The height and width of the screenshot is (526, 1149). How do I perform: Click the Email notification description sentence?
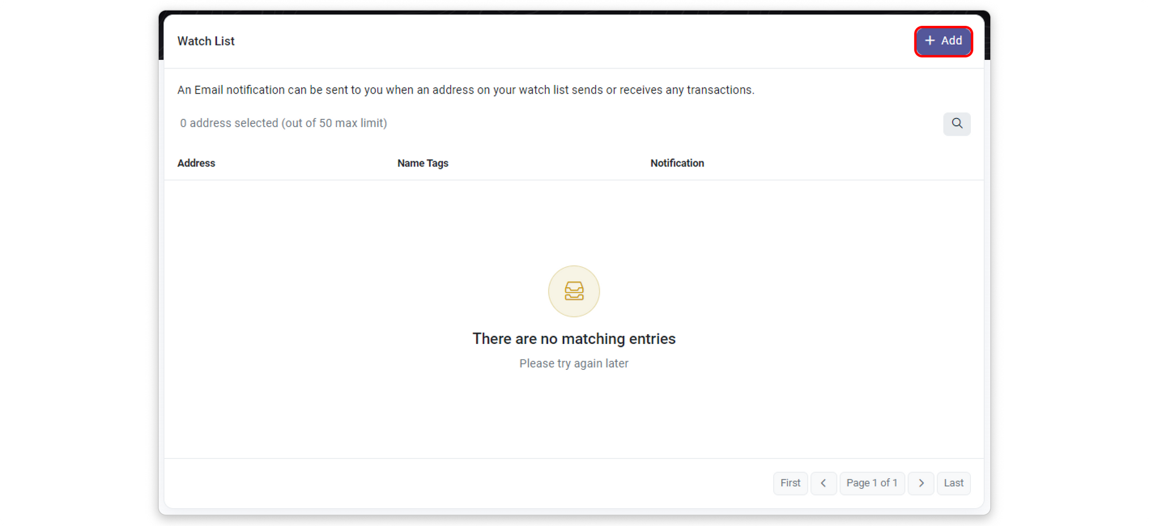click(466, 90)
